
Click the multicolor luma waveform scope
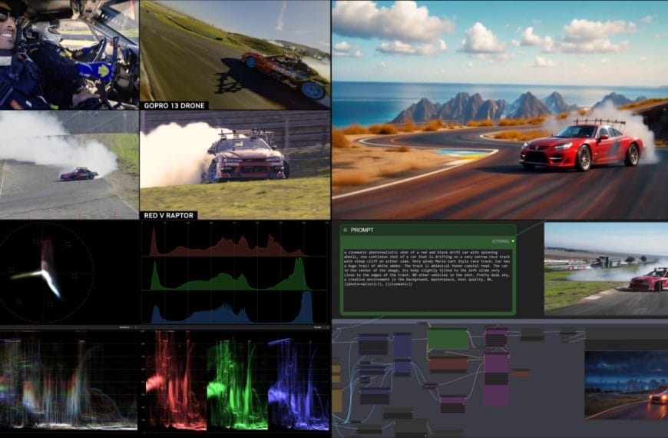[x=68, y=380]
